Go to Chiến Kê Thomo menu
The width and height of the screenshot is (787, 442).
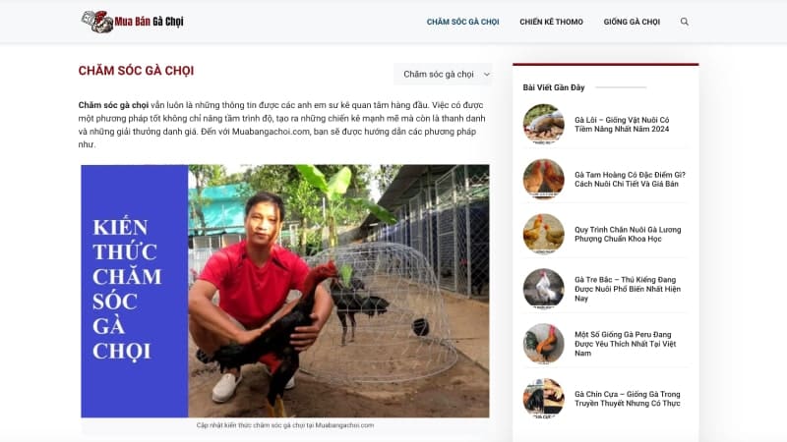[551, 22]
